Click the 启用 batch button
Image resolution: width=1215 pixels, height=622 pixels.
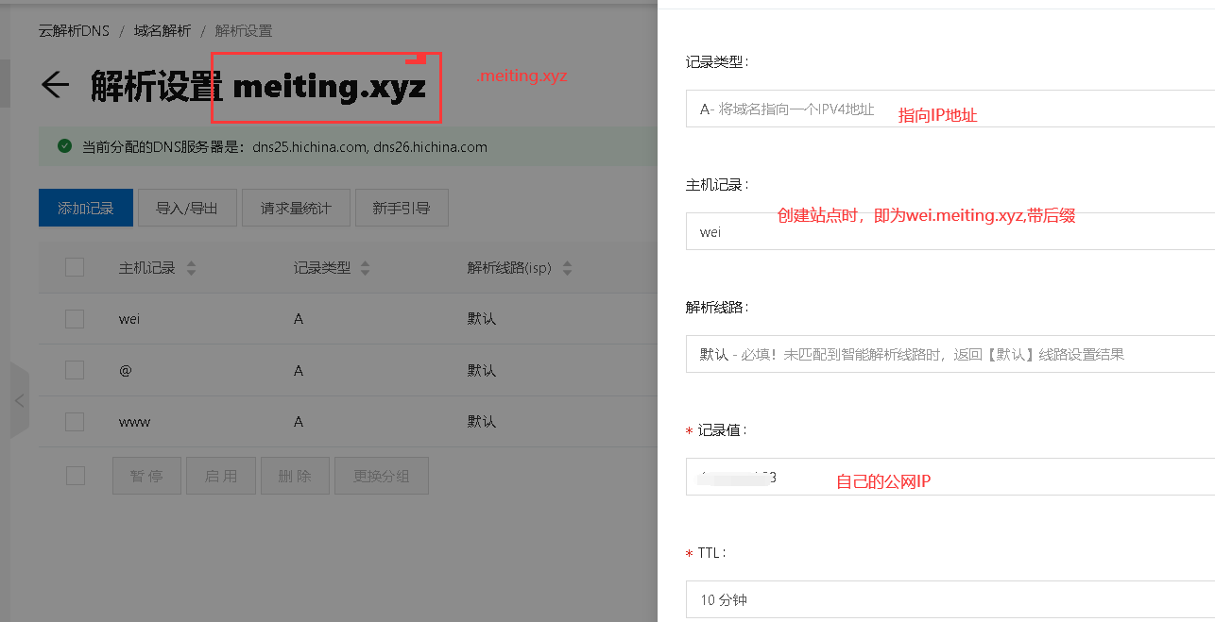point(221,476)
